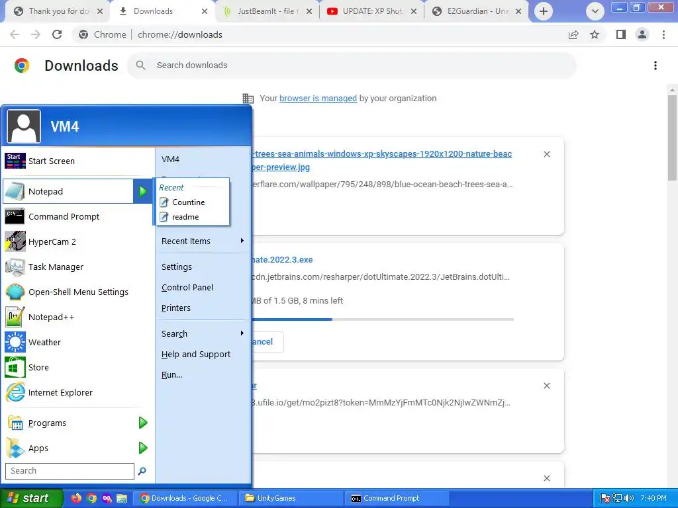Click Chrome icon in quick launch bar
This screenshot has width=678, height=508.
click(x=91, y=498)
